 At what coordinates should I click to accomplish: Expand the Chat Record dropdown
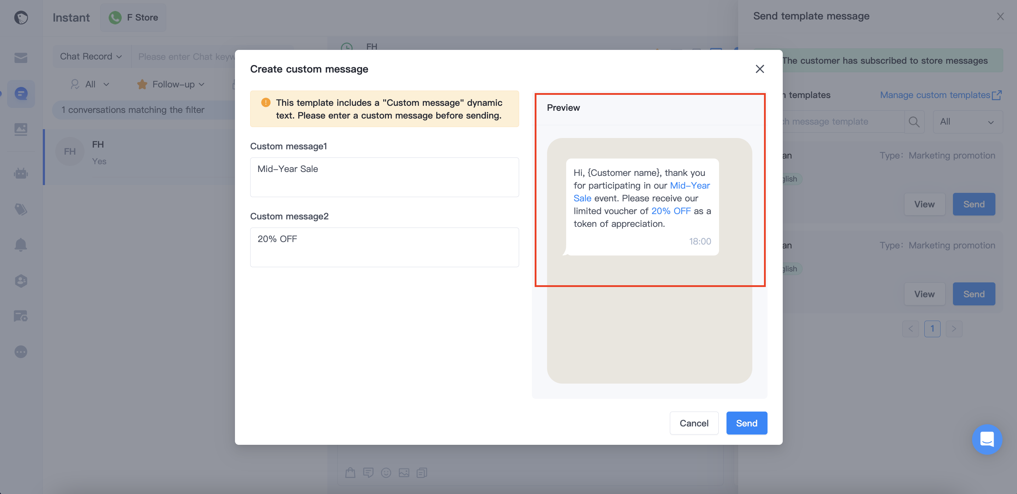tap(91, 57)
